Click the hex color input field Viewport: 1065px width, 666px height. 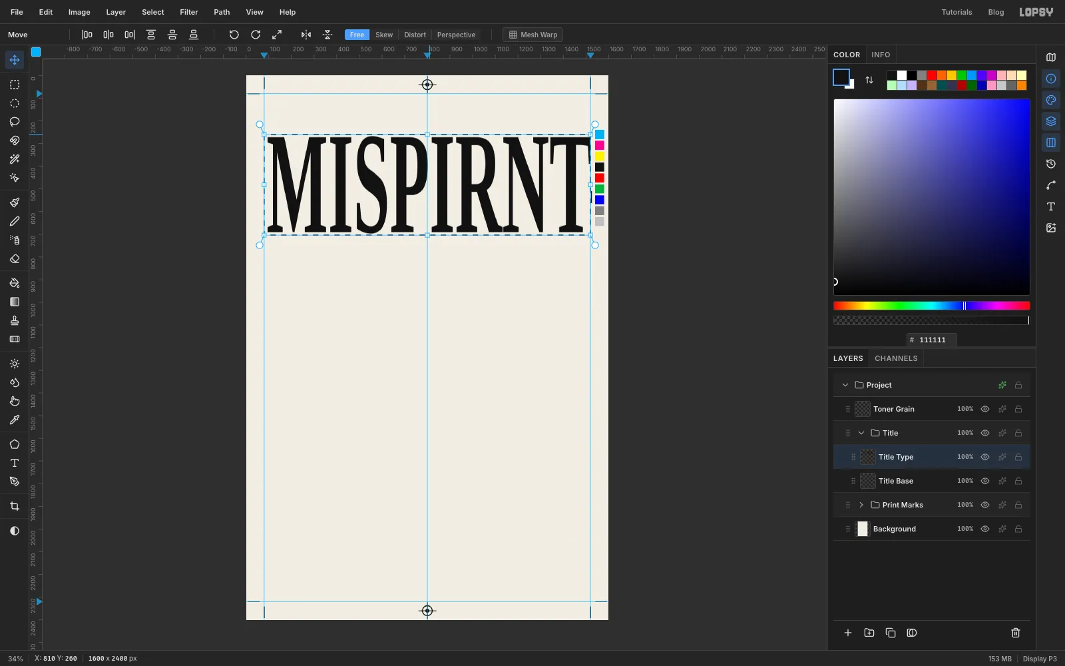pos(932,340)
